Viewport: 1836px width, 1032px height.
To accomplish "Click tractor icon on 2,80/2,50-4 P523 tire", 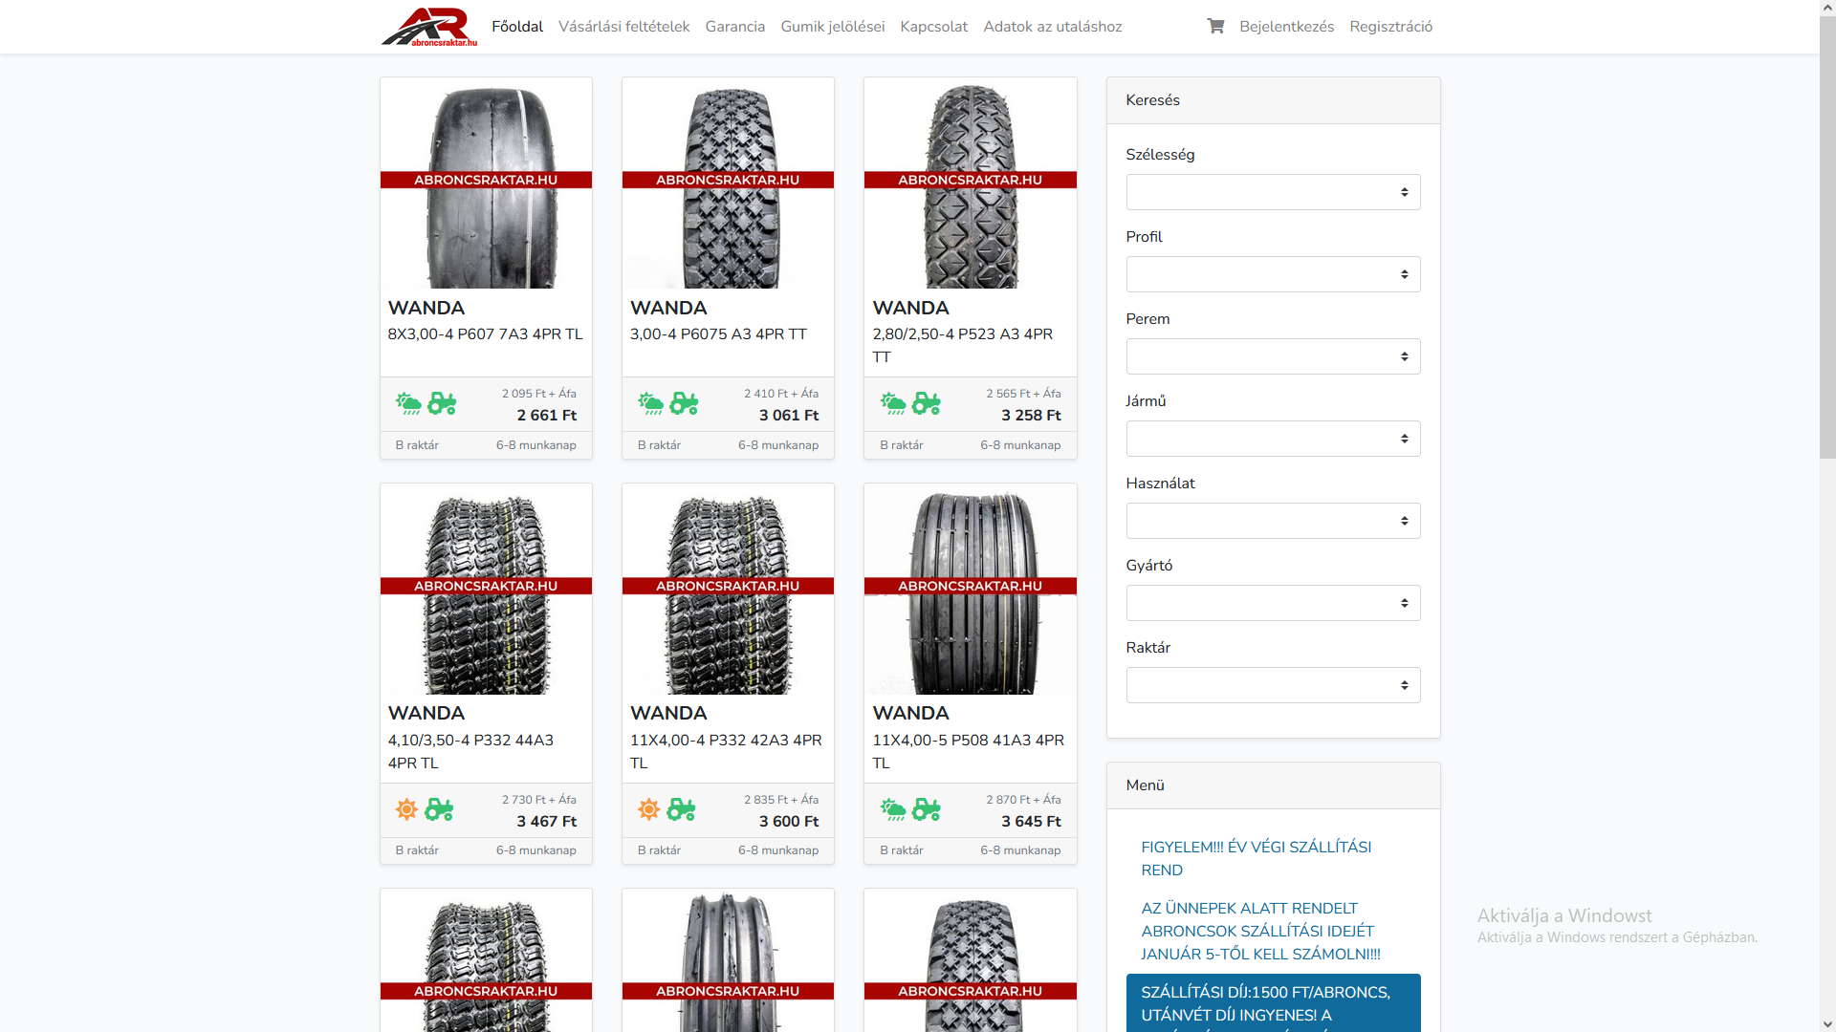I will point(926,403).
